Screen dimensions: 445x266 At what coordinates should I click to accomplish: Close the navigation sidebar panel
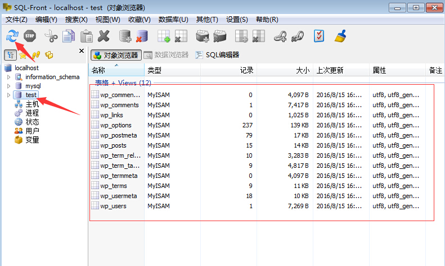(82, 51)
